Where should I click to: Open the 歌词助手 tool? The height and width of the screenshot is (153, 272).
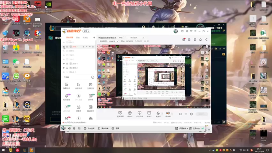coord(90,108)
